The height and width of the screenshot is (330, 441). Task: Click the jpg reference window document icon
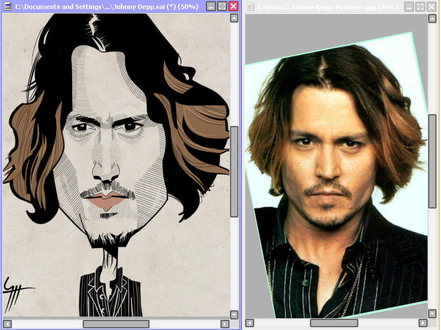tap(250, 7)
